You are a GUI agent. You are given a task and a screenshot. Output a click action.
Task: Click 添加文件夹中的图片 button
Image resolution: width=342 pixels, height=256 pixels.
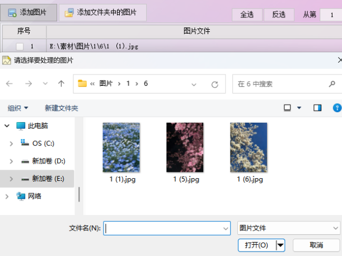pyautogui.click(x=102, y=13)
